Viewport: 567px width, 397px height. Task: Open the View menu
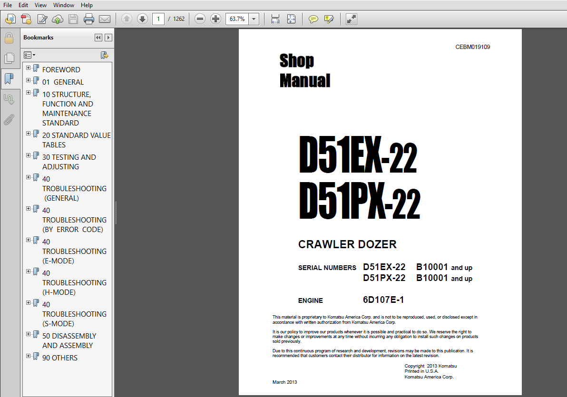(40, 5)
